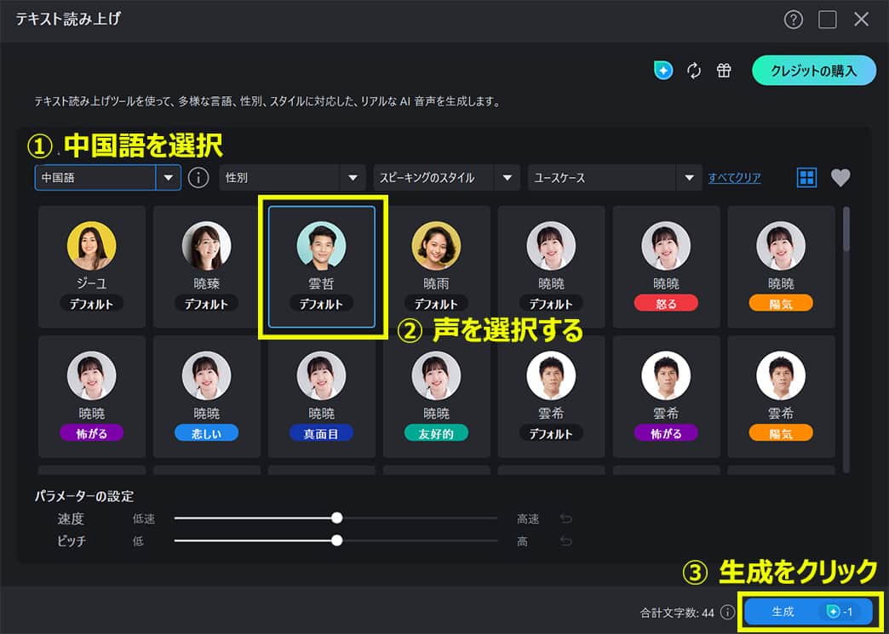Open the help icon in the title bar

793,19
